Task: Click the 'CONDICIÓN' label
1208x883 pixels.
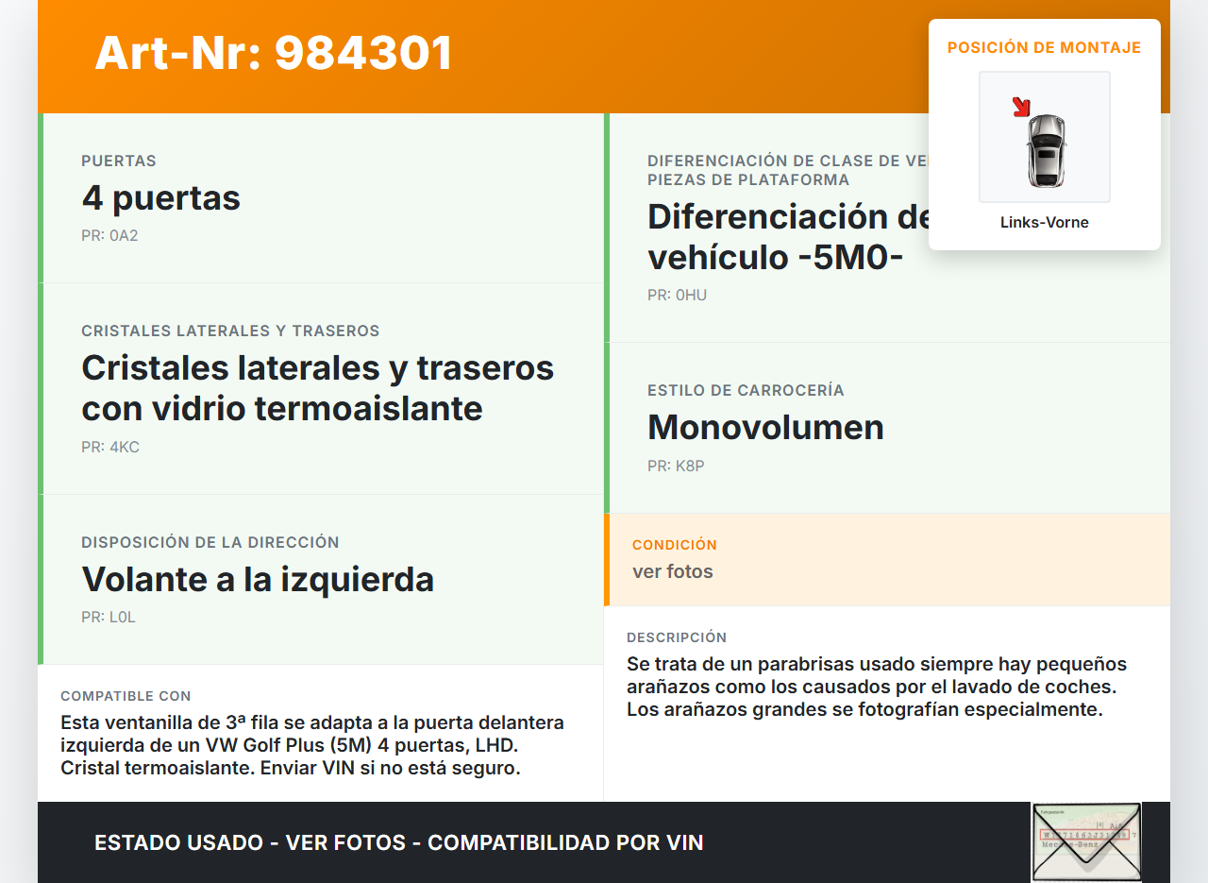Action: click(x=675, y=545)
